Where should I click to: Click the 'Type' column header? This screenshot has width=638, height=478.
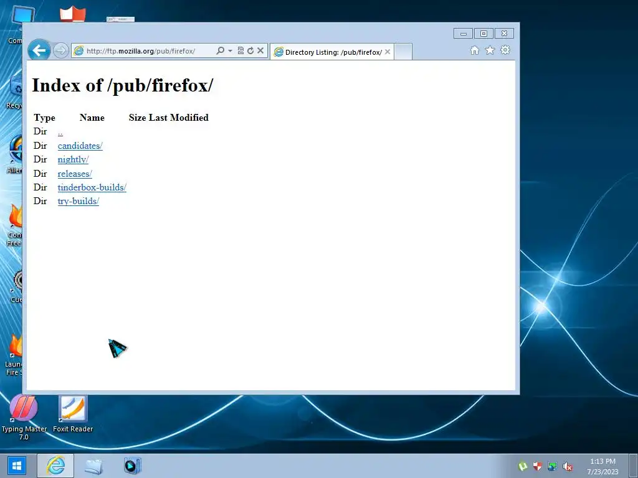44,118
